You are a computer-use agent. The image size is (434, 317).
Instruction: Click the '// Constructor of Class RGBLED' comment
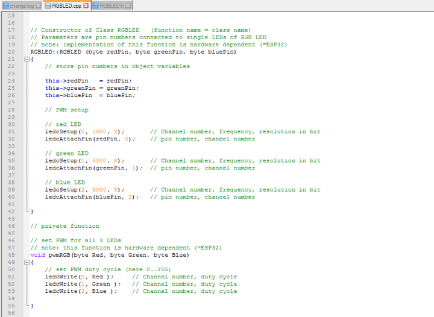click(x=85, y=30)
